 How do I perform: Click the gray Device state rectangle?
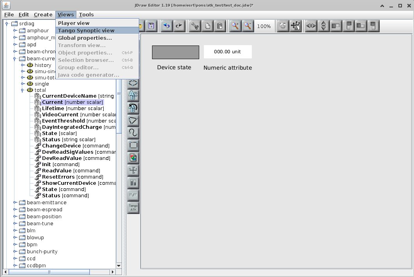tap(175, 52)
